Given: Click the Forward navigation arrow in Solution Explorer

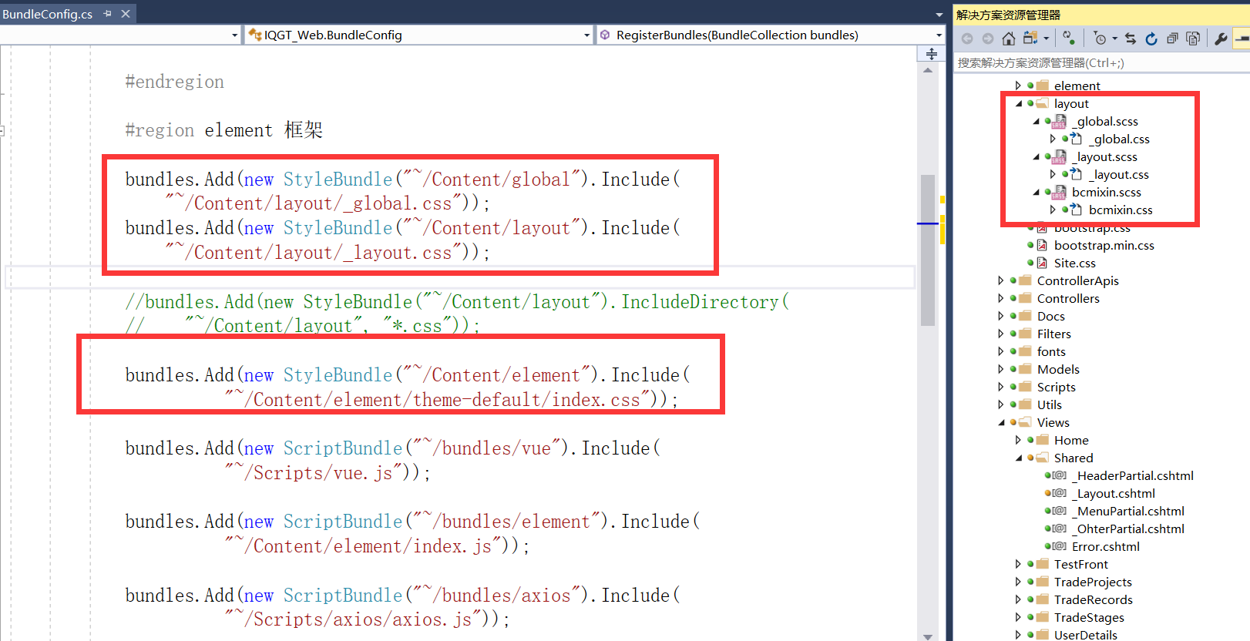Looking at the screenshot, I should 987,39.
